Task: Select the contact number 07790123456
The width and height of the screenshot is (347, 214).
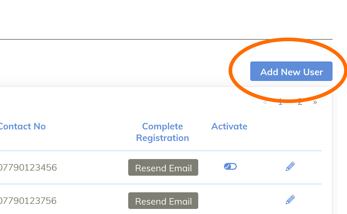Action: point(28,167)
